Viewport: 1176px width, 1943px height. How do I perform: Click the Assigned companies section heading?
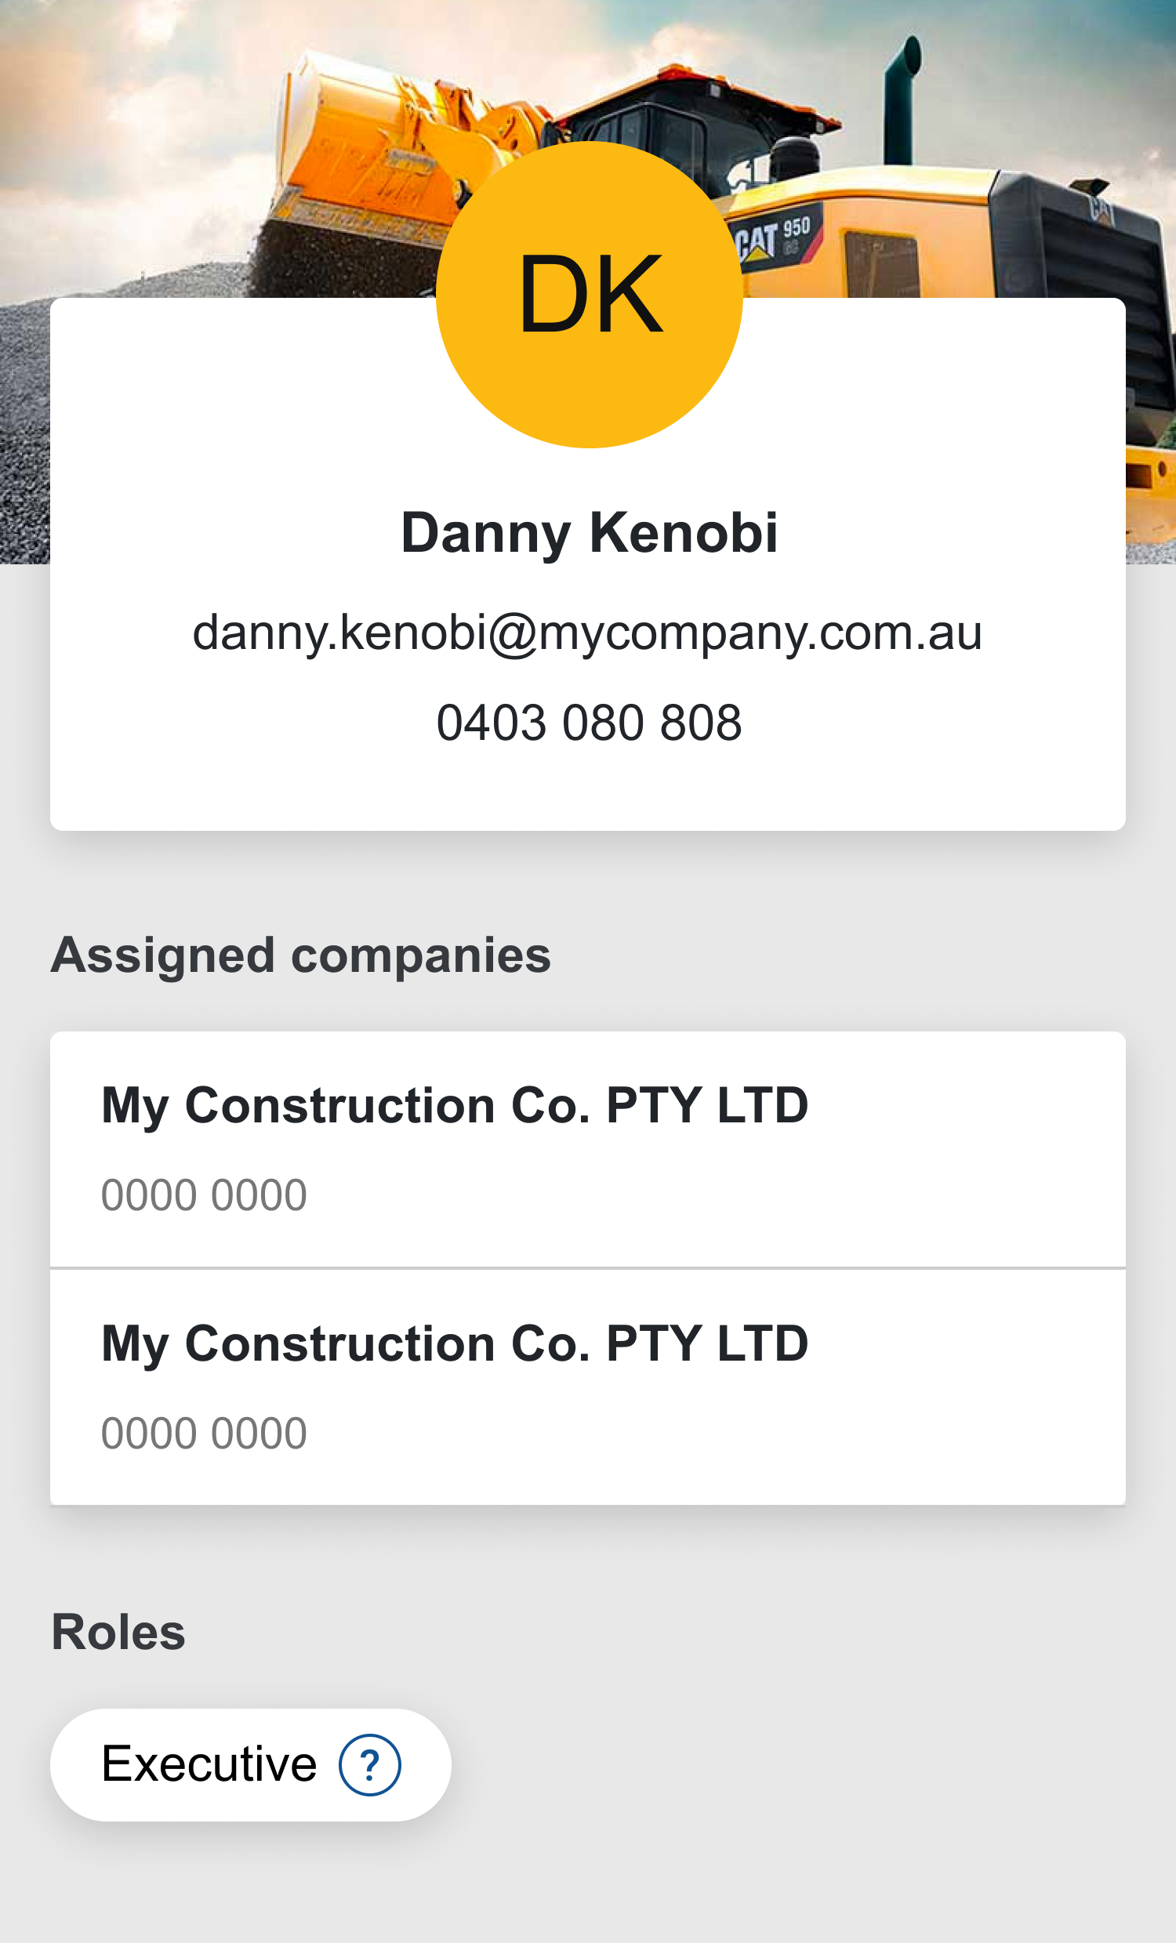tap(300, 955)
